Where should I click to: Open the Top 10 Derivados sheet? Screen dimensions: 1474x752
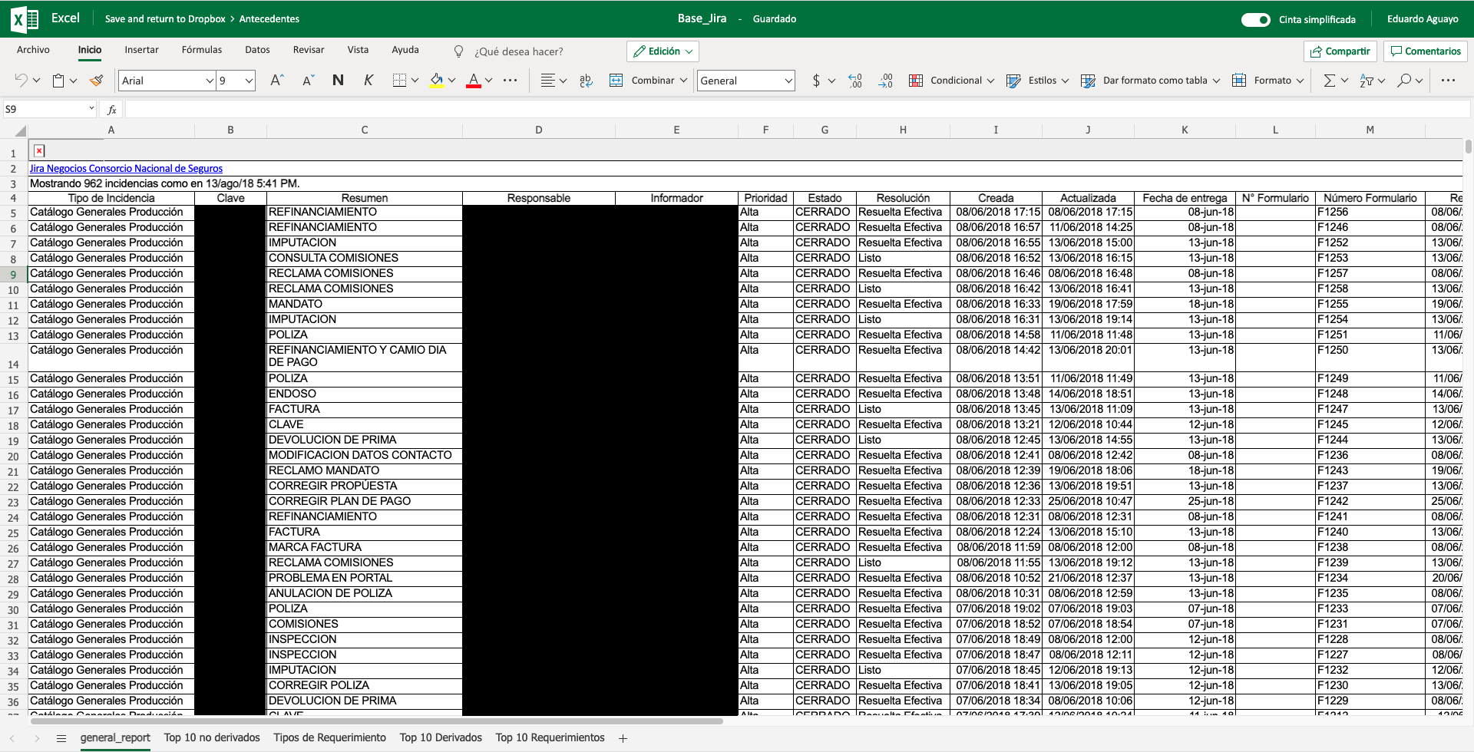(x=441, y=737)
